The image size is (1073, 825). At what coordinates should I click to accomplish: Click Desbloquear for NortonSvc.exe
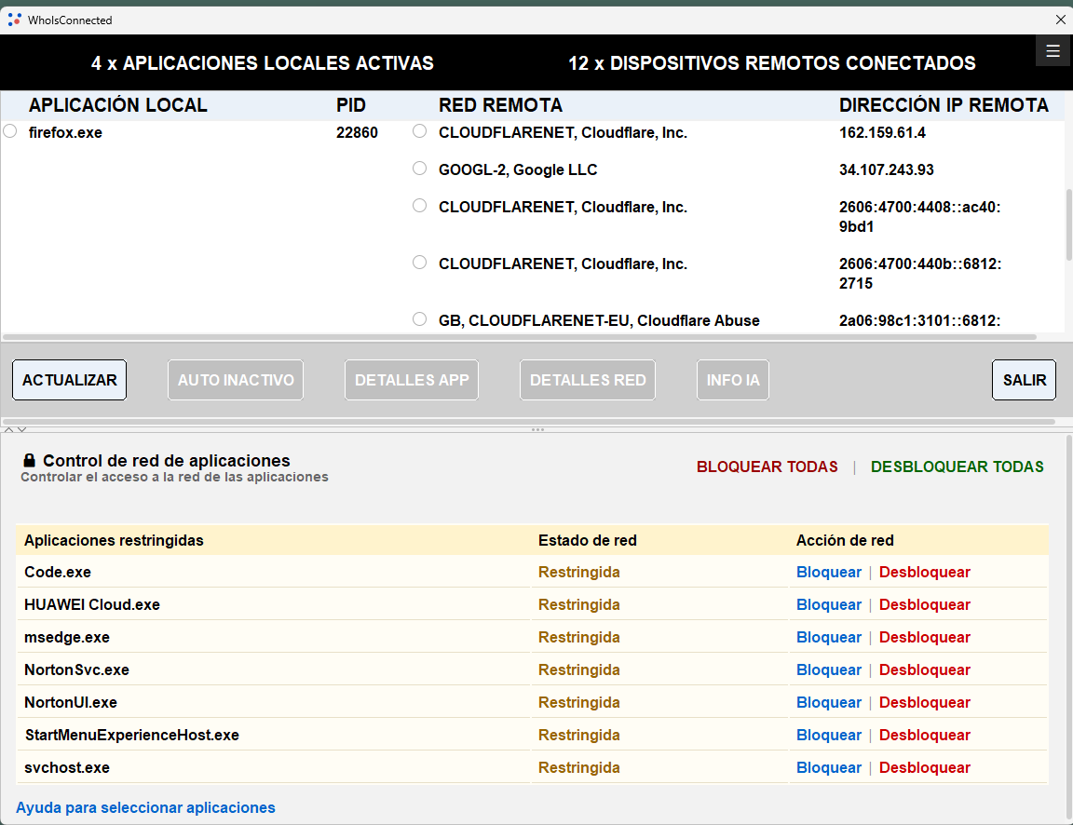point(925,669)
